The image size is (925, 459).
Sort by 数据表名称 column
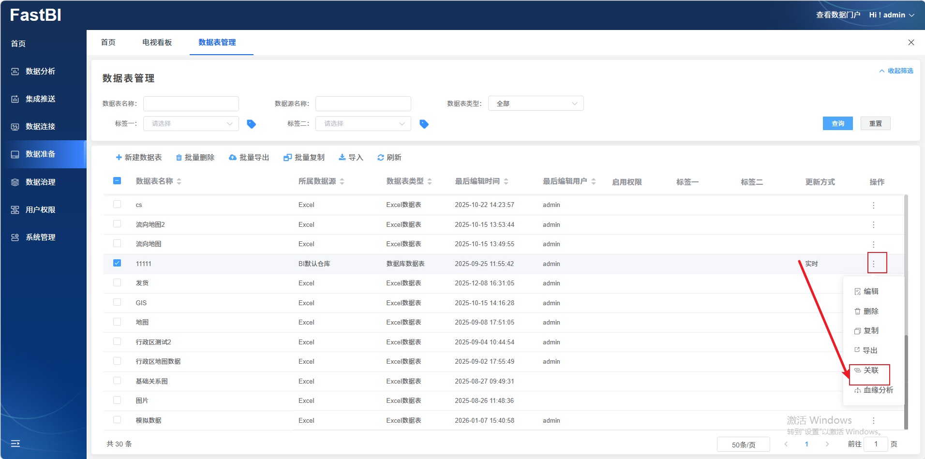click(179, 182)
